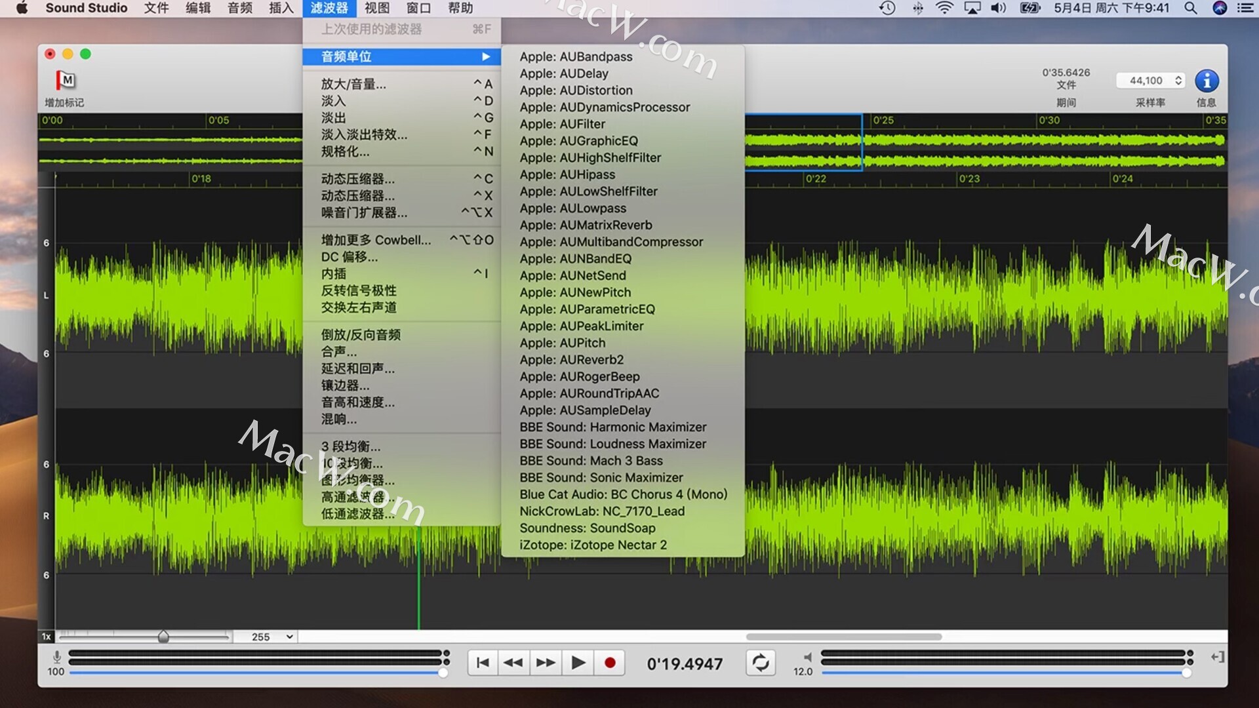Screen dimensions: 1259x708
Task: Select Apple: AUMatrixReverb audio unit
Action: click(623, 225)
